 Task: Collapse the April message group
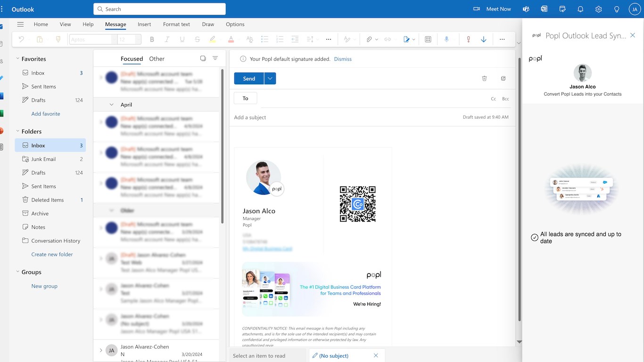[x=112, y=105]
